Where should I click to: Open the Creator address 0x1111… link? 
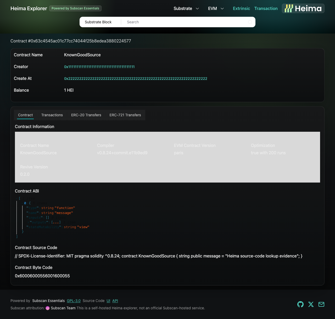(x=99, y=67)
